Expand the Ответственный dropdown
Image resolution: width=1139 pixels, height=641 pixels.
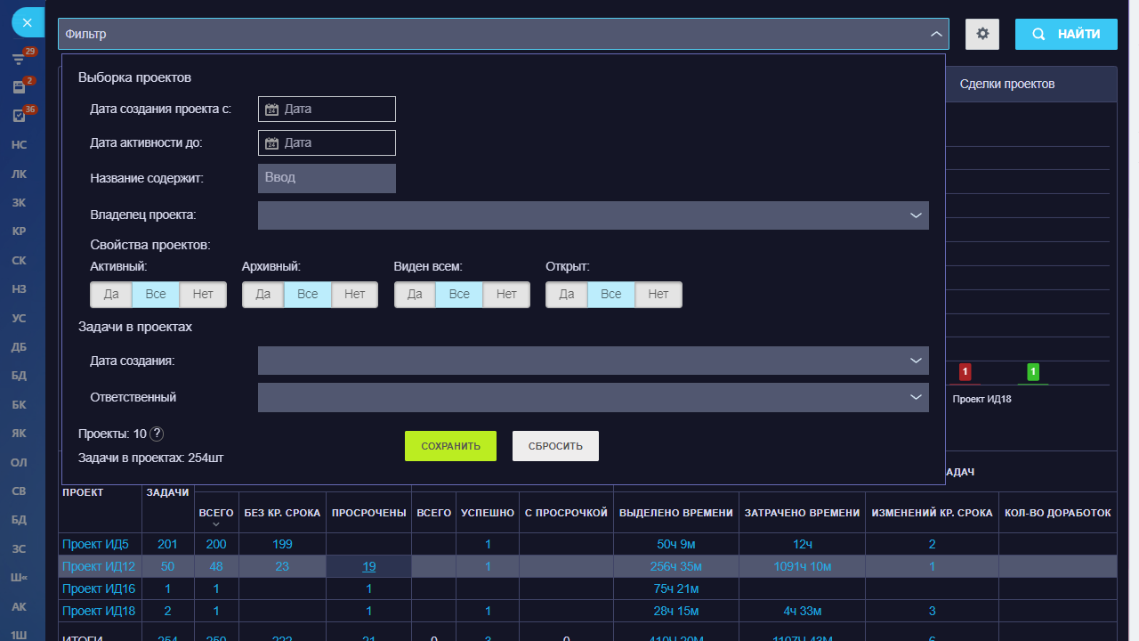pos(915,397)
